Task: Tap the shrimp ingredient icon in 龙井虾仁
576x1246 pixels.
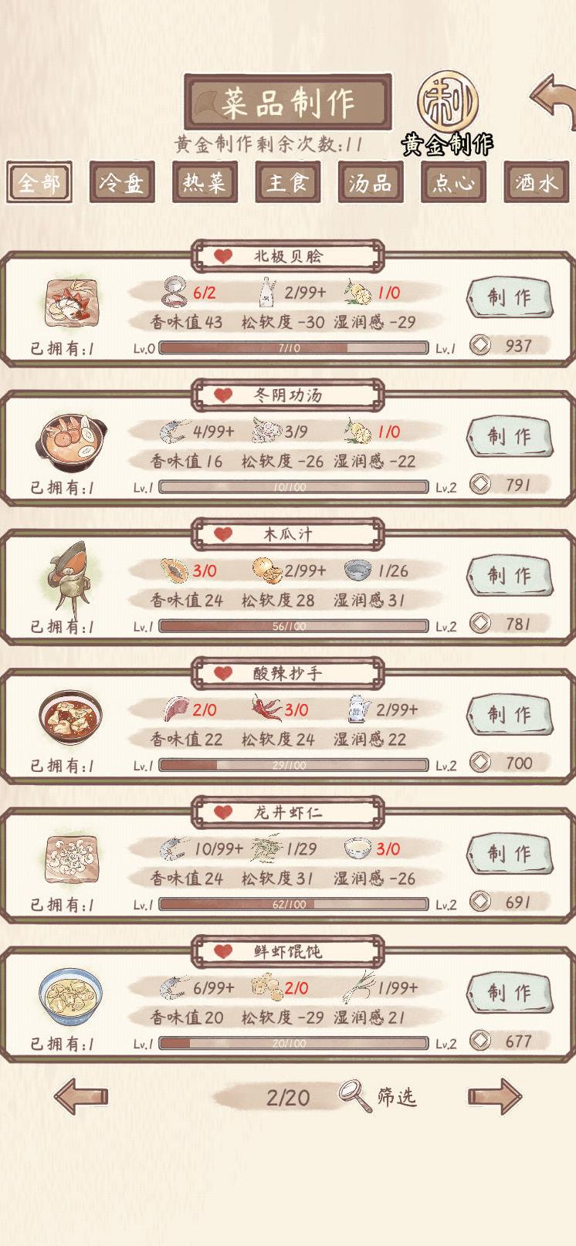Action: point(174,848)
